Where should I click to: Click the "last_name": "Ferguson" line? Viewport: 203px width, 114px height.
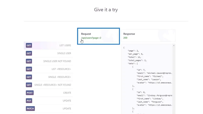150,102
